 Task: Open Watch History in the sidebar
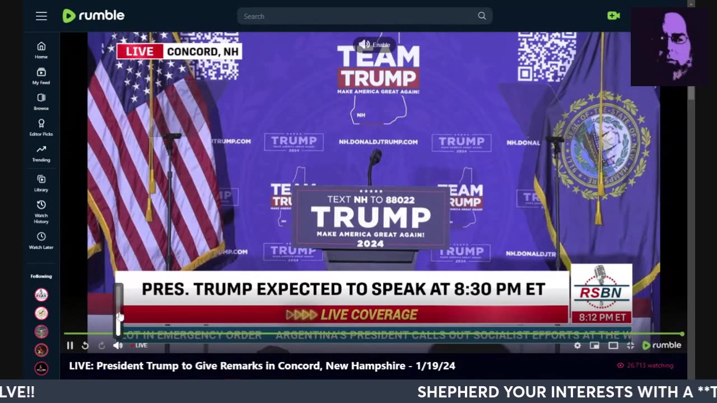click(41, 212)
